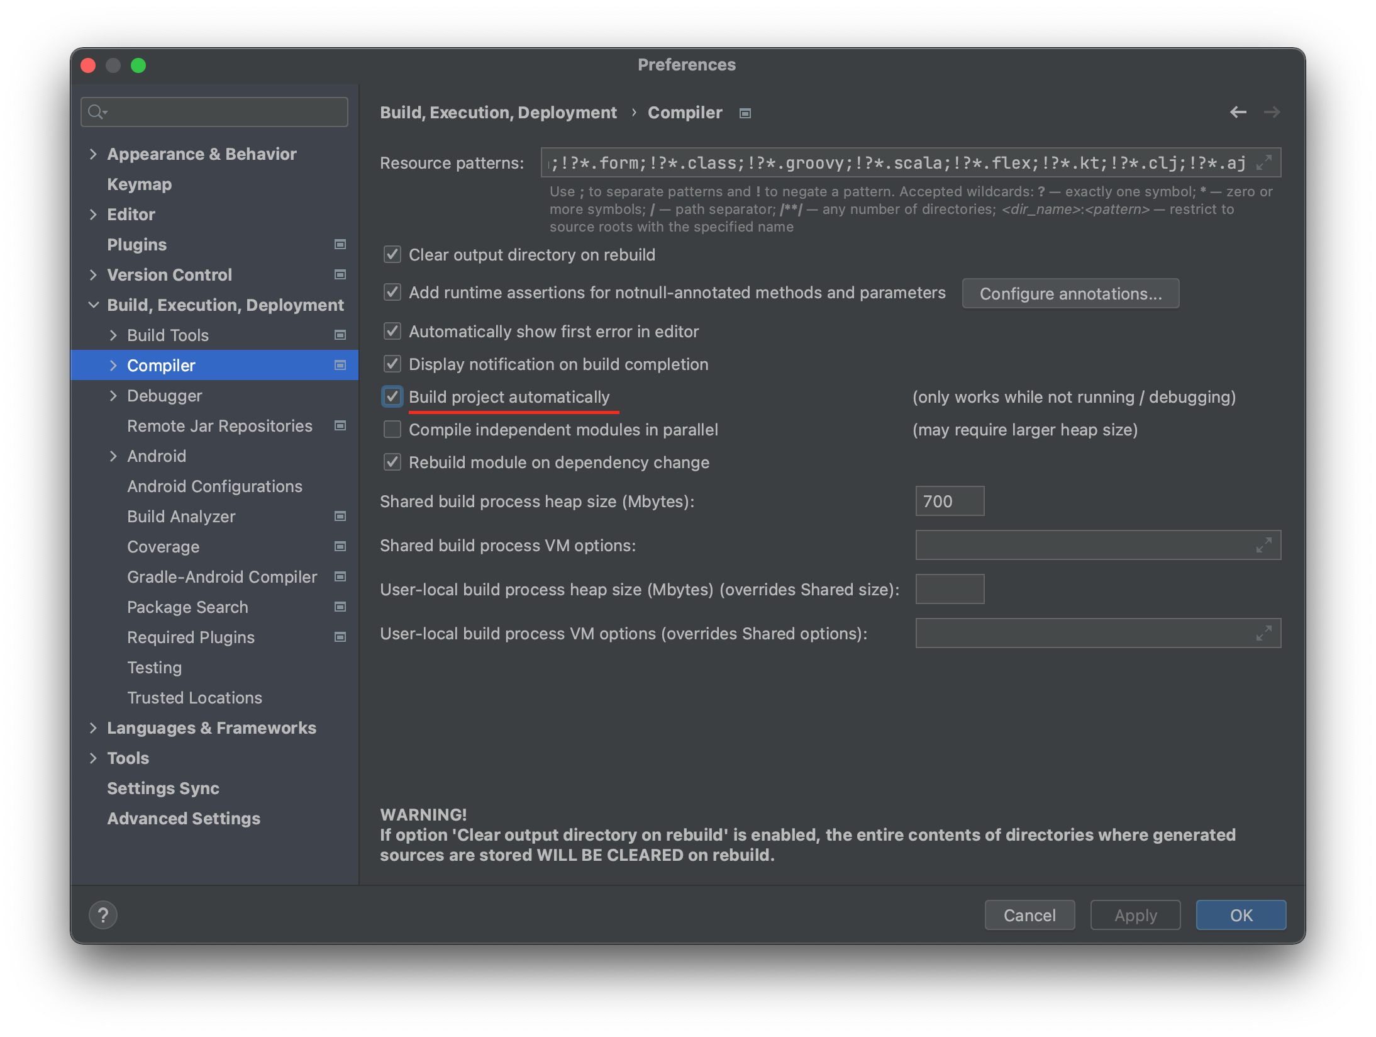Expand the Resource patterns field icon
This screenshot has width=1376, height=1037.
tap(1264, 163)
